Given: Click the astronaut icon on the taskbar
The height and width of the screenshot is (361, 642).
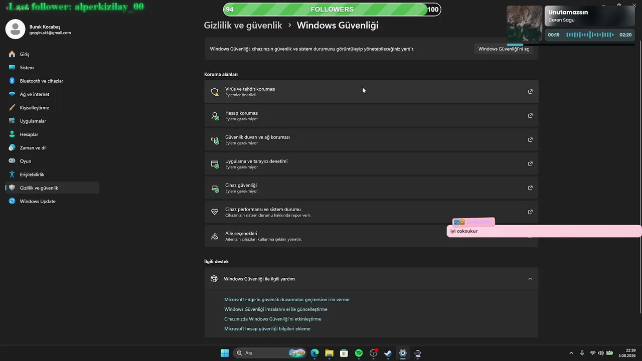Looking at the screenshot, I should coord(417,353).
